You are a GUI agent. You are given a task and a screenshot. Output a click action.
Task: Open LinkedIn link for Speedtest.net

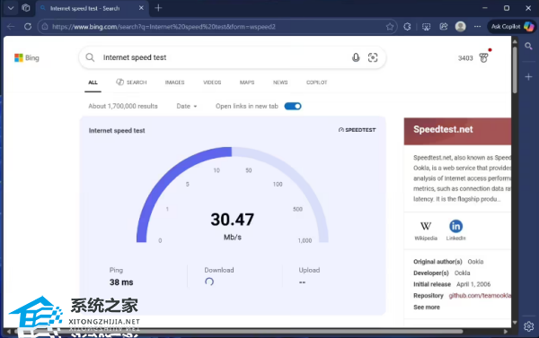point(455,230)
